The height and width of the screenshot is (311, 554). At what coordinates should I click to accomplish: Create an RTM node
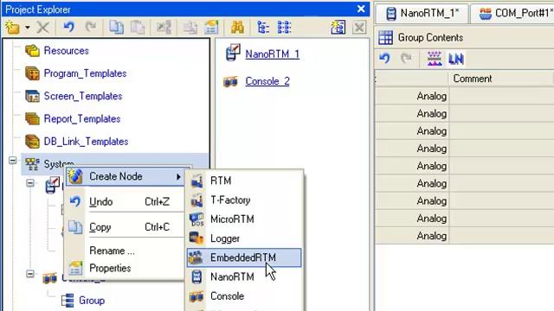point(244,181)
